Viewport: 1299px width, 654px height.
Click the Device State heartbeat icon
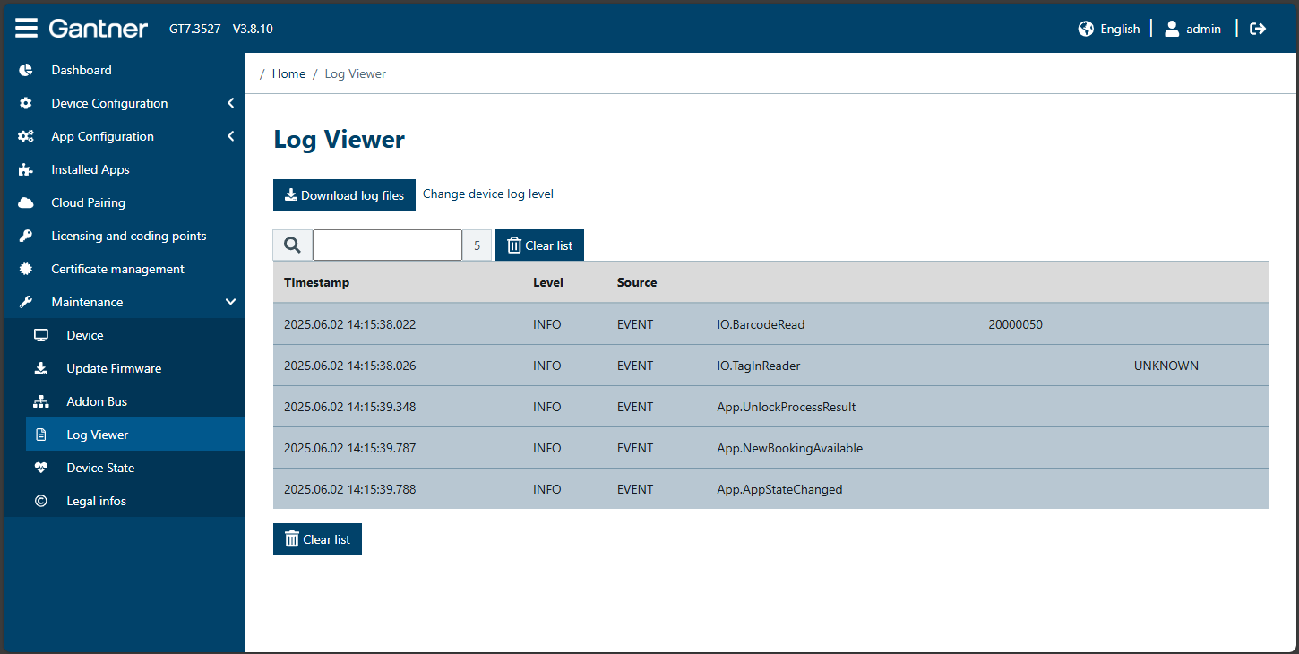tap(41, 468)
